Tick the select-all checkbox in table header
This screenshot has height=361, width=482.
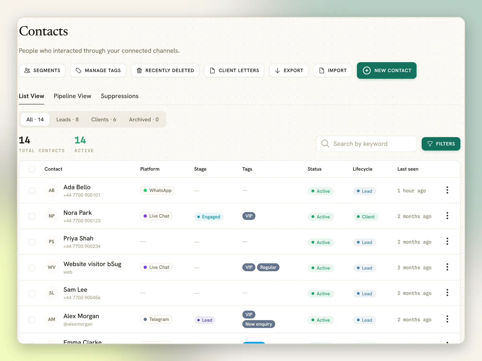click(32, 169)
